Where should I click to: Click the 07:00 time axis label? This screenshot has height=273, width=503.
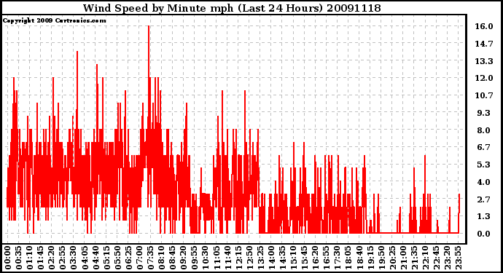(x=139, y=258)
